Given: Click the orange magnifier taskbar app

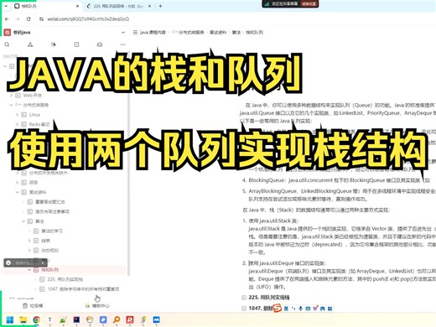Looking at the screenshot, I should (x=117, y=319).
